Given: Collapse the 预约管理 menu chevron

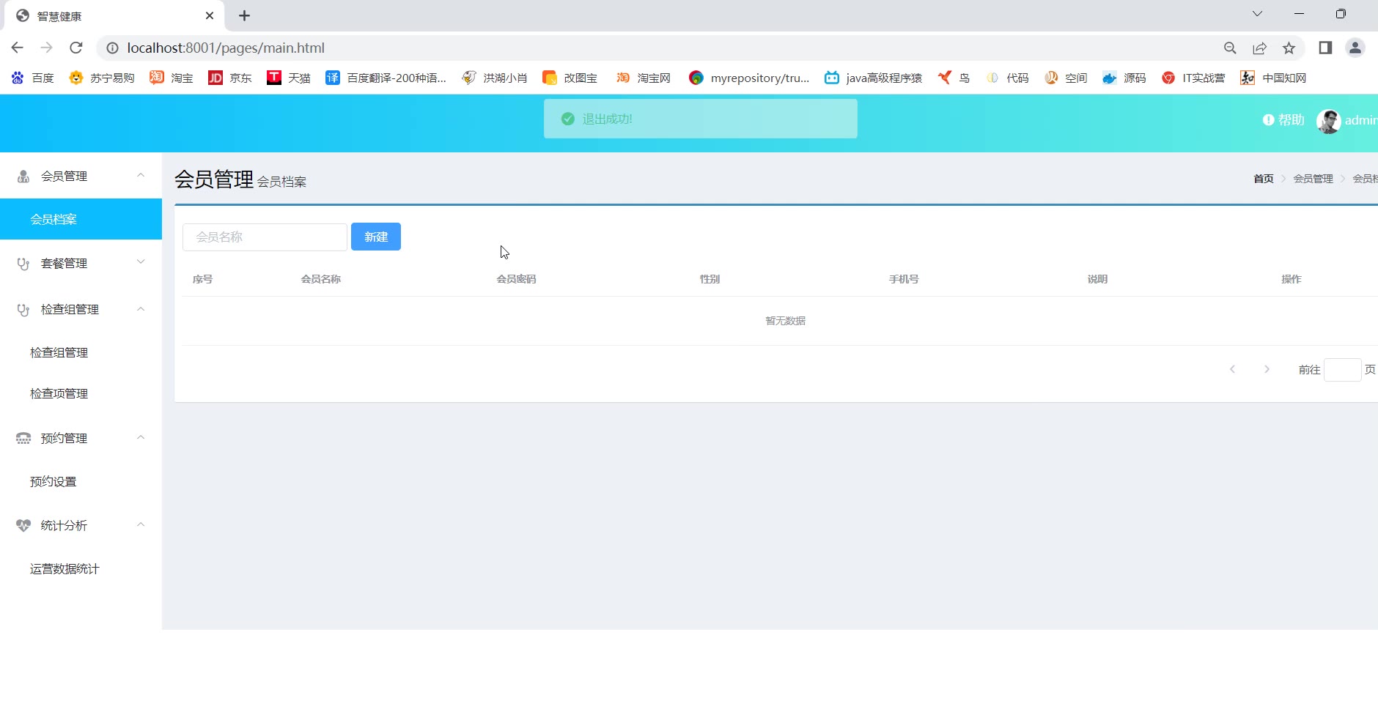Looking at the screenshot, I should (x=141, y=437).
